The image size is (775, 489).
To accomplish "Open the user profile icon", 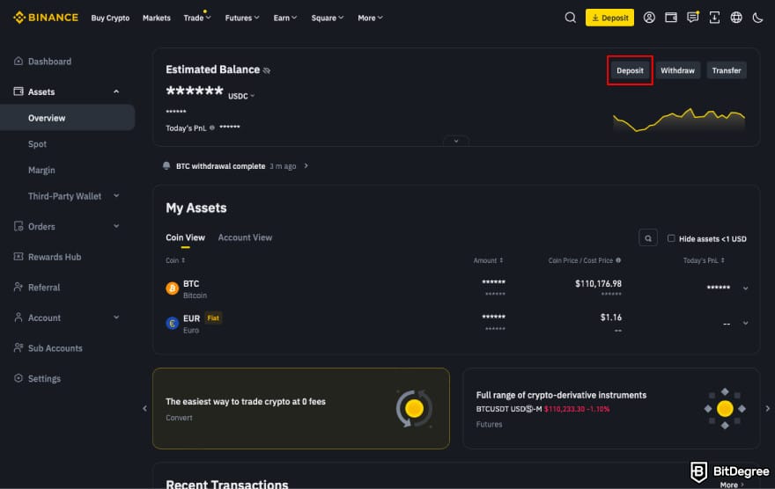I will (x=649, y=18).
